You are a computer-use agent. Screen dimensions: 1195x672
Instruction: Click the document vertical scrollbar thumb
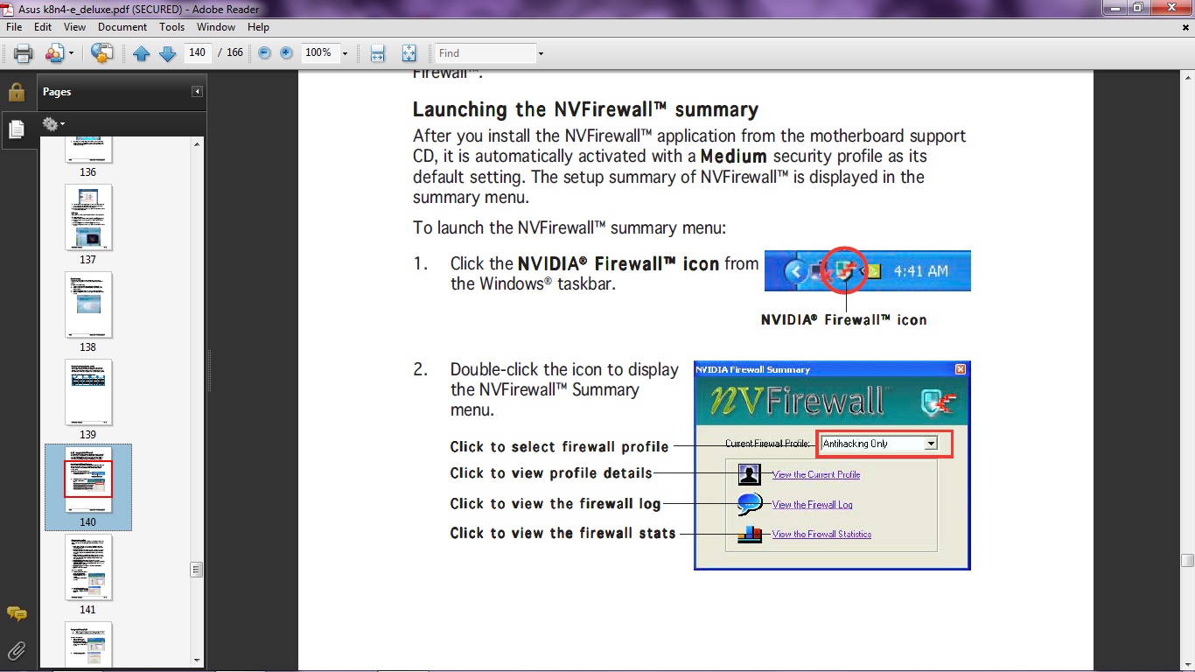click(1187, 561)
